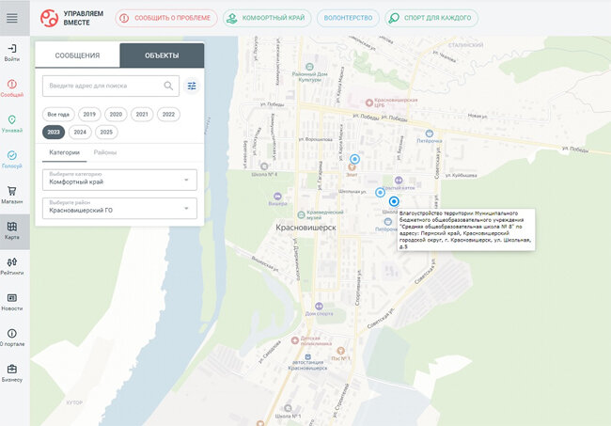This screenshot has height=426, width=611.
Task: Select the Районы sub-tab
Action: 105,152
